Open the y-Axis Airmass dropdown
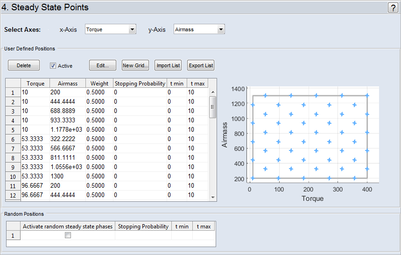Viewport: 401px width, 255px height. click(199, 29)
